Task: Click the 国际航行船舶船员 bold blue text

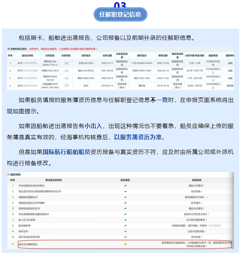Action: click(x=66, y=152)
